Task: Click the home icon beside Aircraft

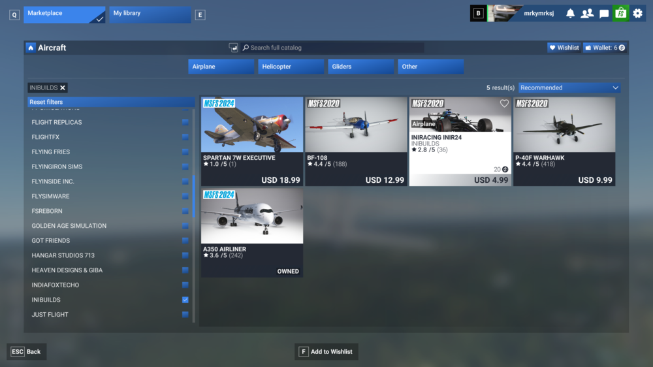Action: [31, 48]
